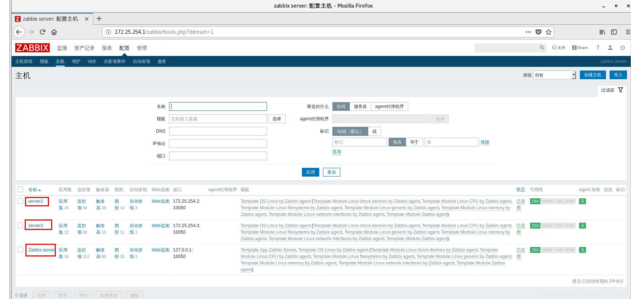Image resolution: width=631 pixels, height=299 pixels.
Task: Click the 创建主机 button
Action: coord(593,75)
